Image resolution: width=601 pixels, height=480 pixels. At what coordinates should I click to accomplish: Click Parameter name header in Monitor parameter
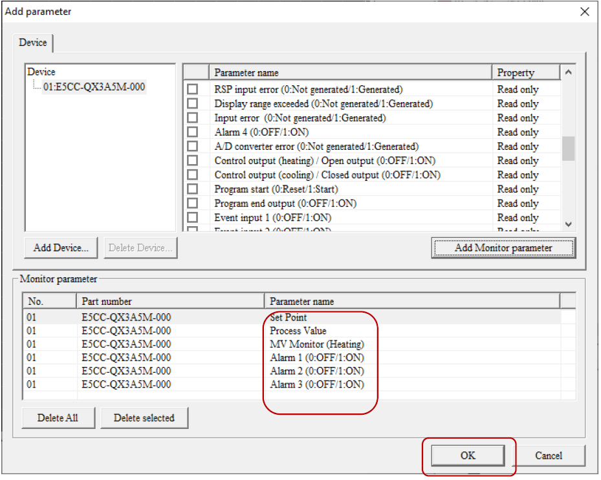[413, 301]
